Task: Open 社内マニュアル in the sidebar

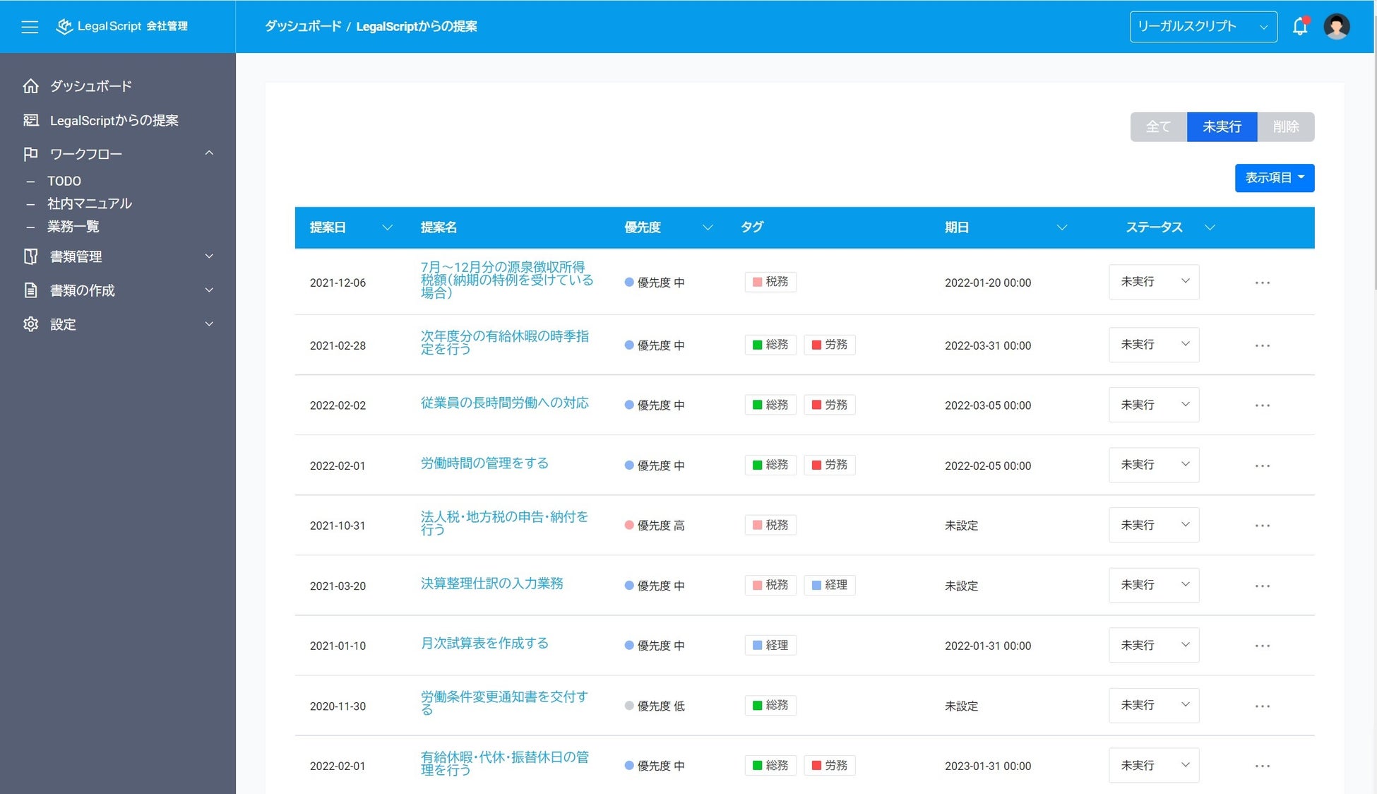Action: pyautogui.click(x=90, y=204)
